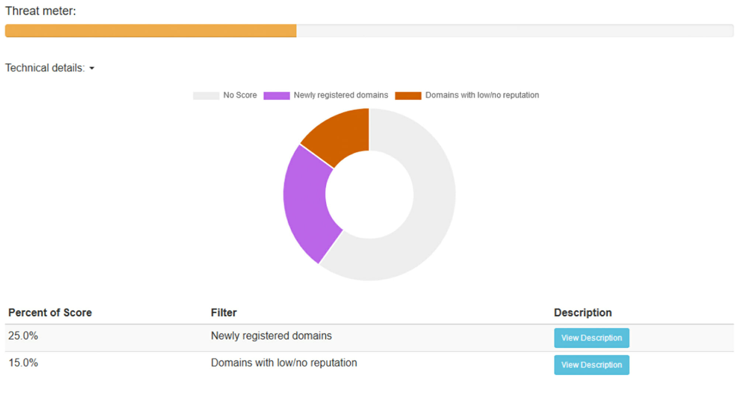View Description for Newly registered domains
Viewport: 738px width, 400px height.
[591, 338]
